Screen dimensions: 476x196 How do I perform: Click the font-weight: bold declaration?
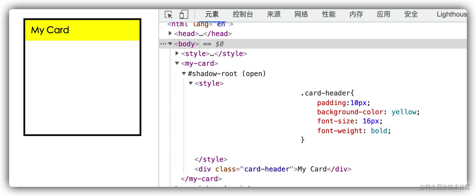point(354,131)
